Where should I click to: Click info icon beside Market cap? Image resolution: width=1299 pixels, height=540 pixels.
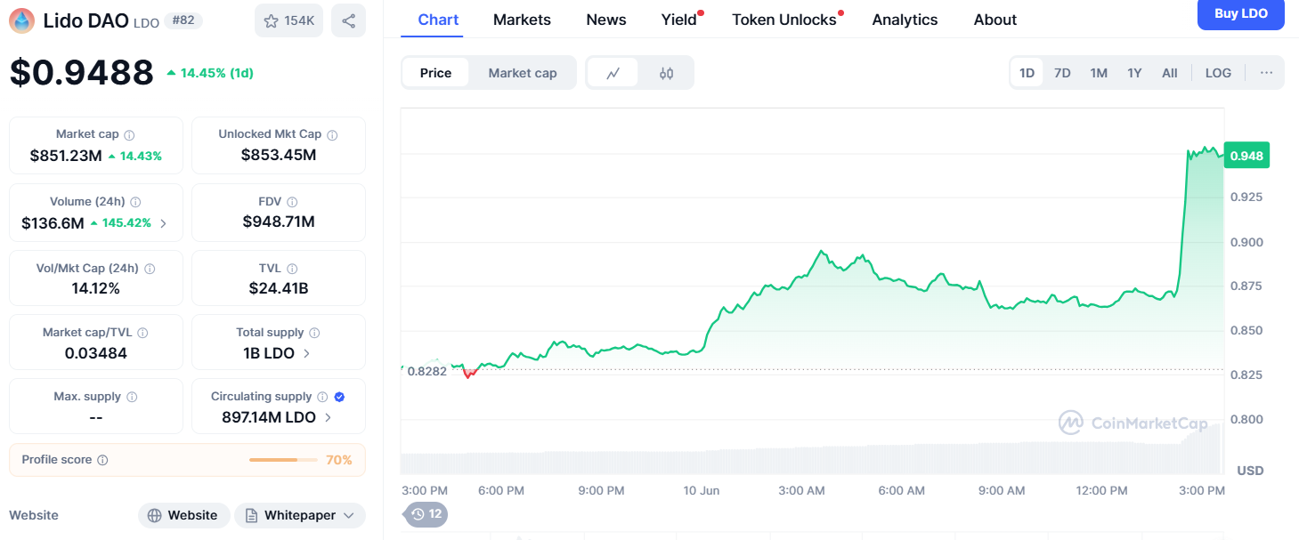coord(129,135)
